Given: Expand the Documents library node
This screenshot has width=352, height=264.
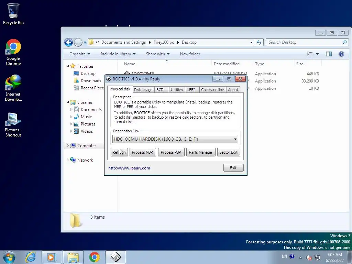Looking at the screenshot, I should (x=71, y=110).
